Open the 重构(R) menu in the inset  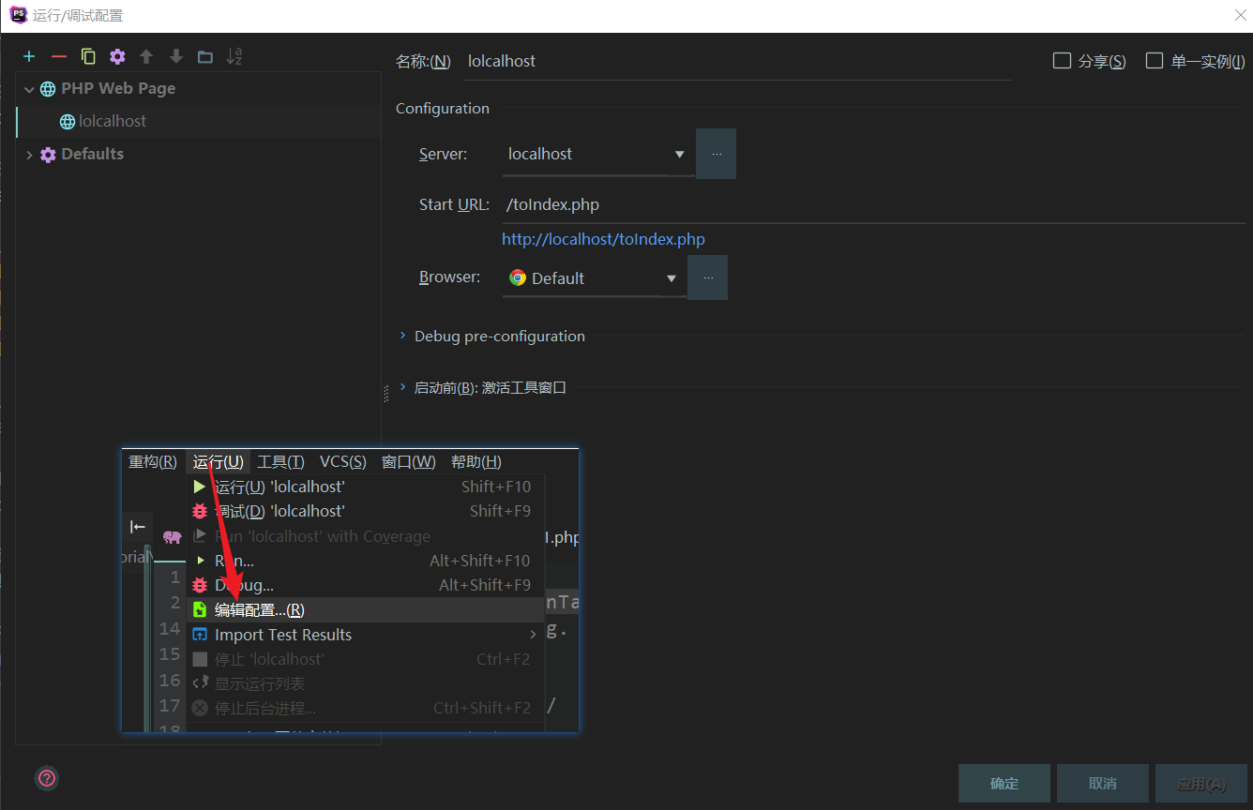[x=153, y=461]
